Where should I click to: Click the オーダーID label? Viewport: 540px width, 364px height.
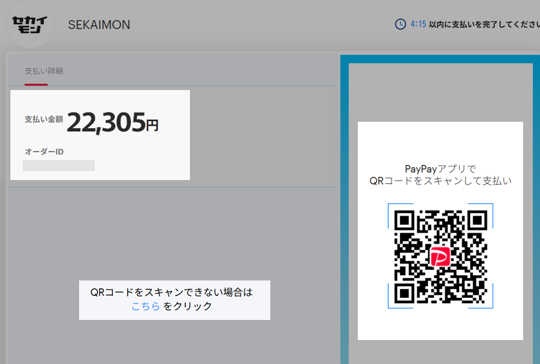pyautogui.click(x=44, y=152)
